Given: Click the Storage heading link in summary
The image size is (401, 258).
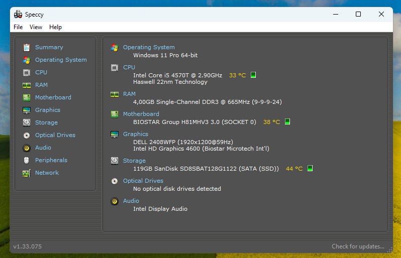Looking at the screenshot, I should tap(134, 161).
